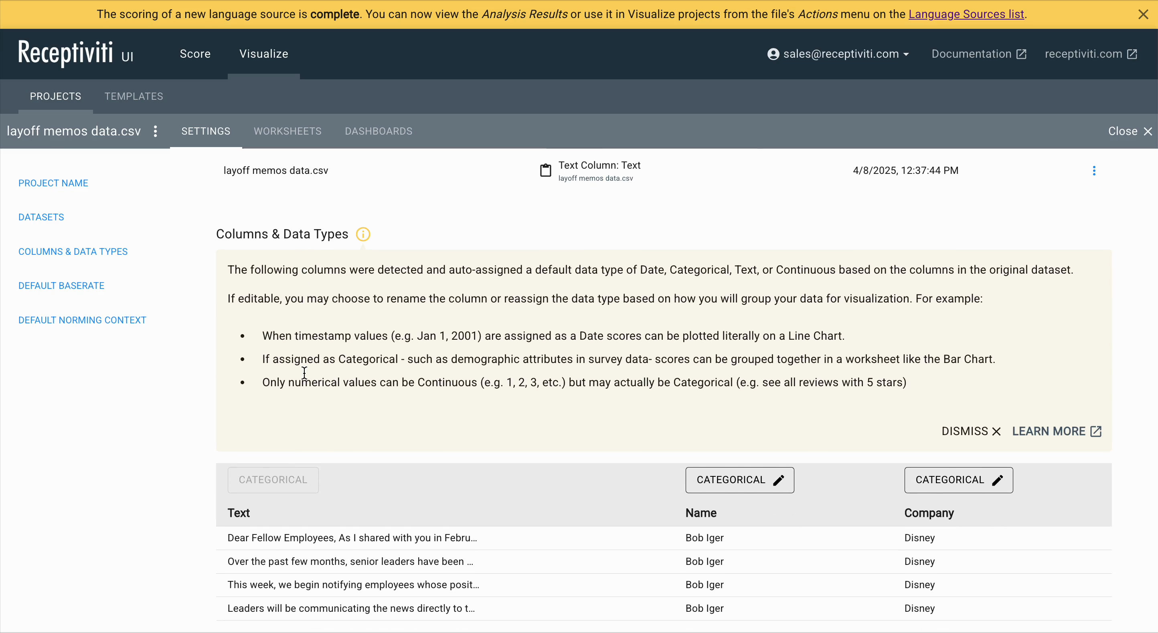This screenshot has width=1158, height=633.
Task: Click the pencil icon on the Name column's type
Action: click(779, 480)
